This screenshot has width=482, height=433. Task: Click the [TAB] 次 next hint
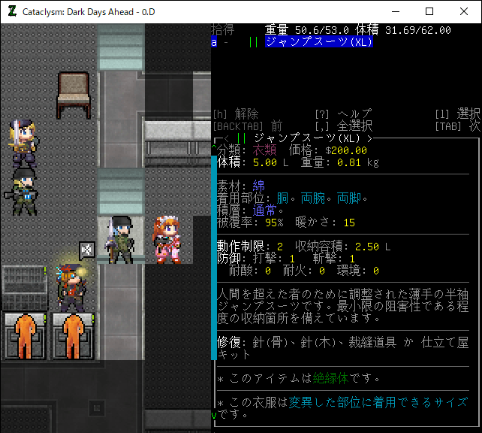(457, 126)
